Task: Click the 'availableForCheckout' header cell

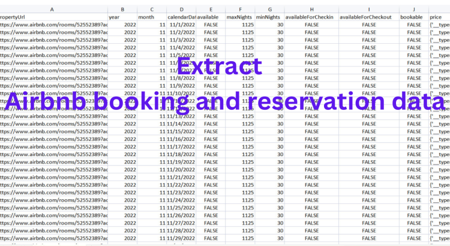Action: 369,17
